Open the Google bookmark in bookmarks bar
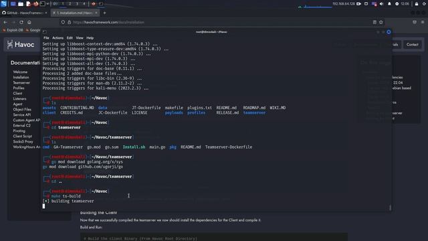 (x=33, y=30)
